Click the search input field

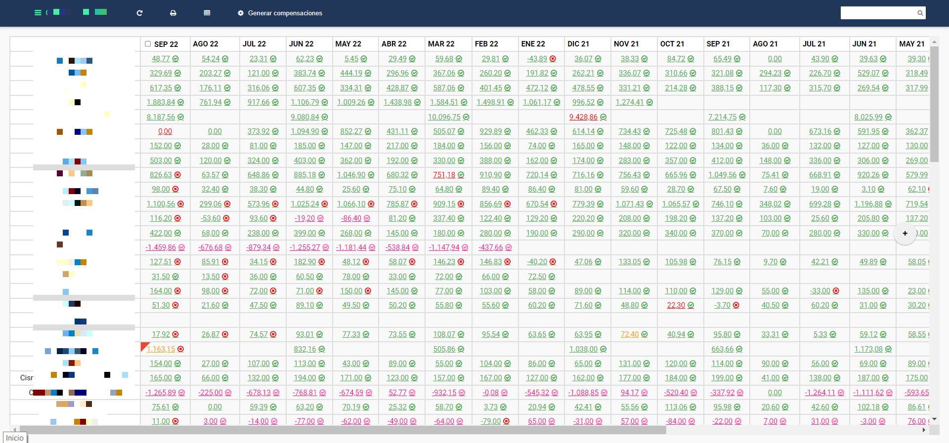(x=878, y=13)
